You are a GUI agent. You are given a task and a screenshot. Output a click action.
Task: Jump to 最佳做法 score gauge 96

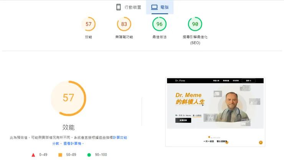[x=159, y=24]
